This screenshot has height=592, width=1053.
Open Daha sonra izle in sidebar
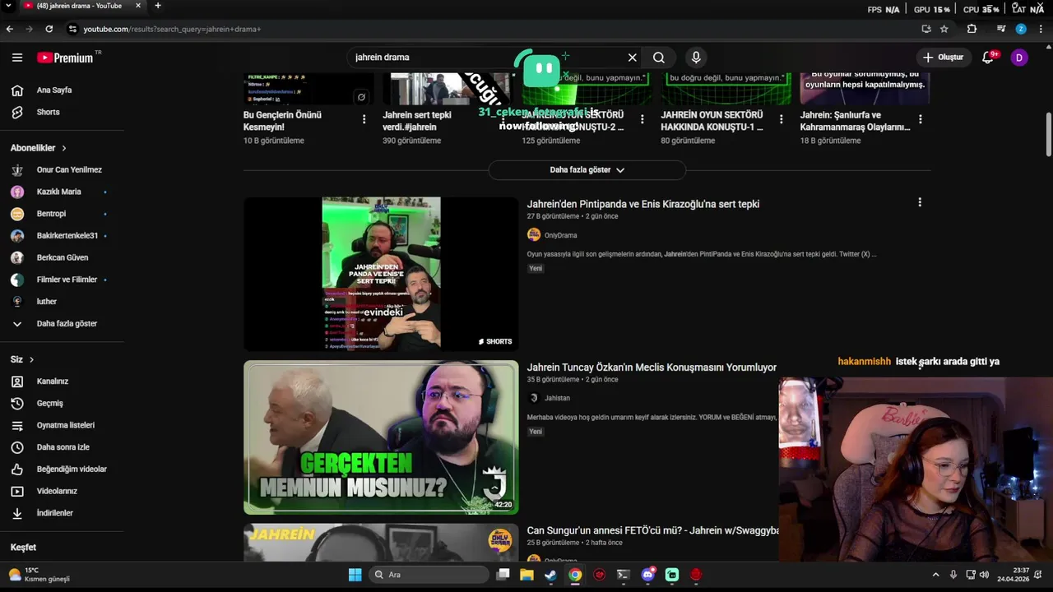coord(62,447)
